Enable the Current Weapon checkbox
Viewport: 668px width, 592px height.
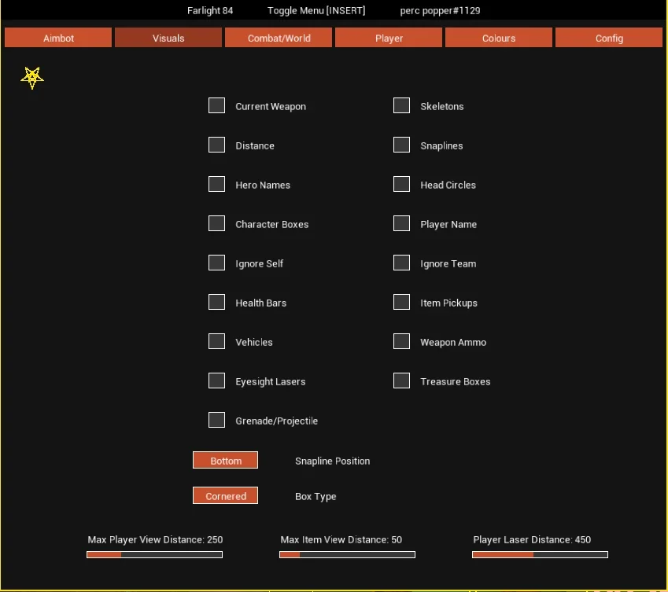tap(217, 105)
